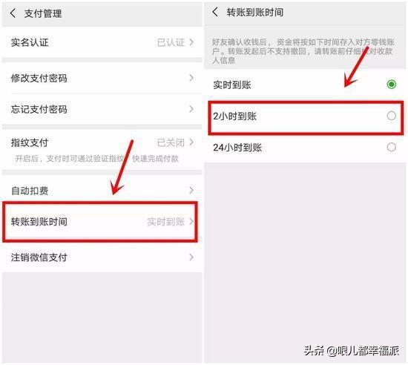Tap the chevron beside 注销微信支付

point(191,257)
